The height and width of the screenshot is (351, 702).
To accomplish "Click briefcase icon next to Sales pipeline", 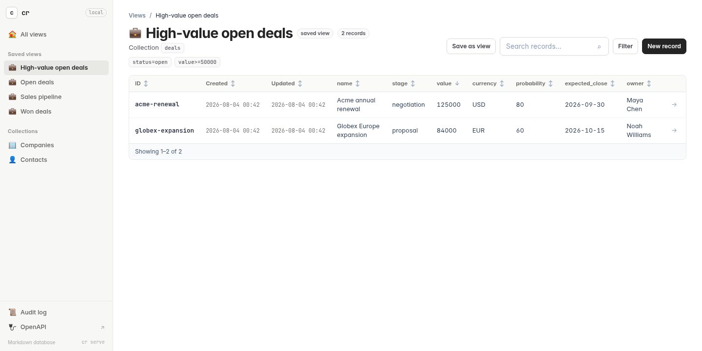I will [x=12, y=97].
